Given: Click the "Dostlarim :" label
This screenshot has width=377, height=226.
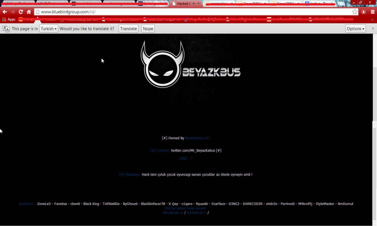Looking at the screenshot, I should [27, 204].
